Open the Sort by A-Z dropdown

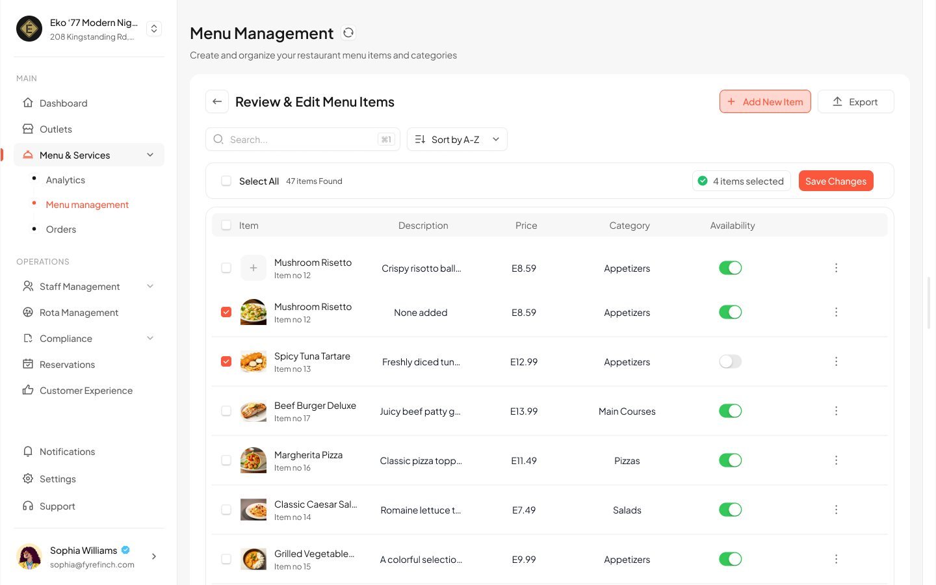pos(457,139)
